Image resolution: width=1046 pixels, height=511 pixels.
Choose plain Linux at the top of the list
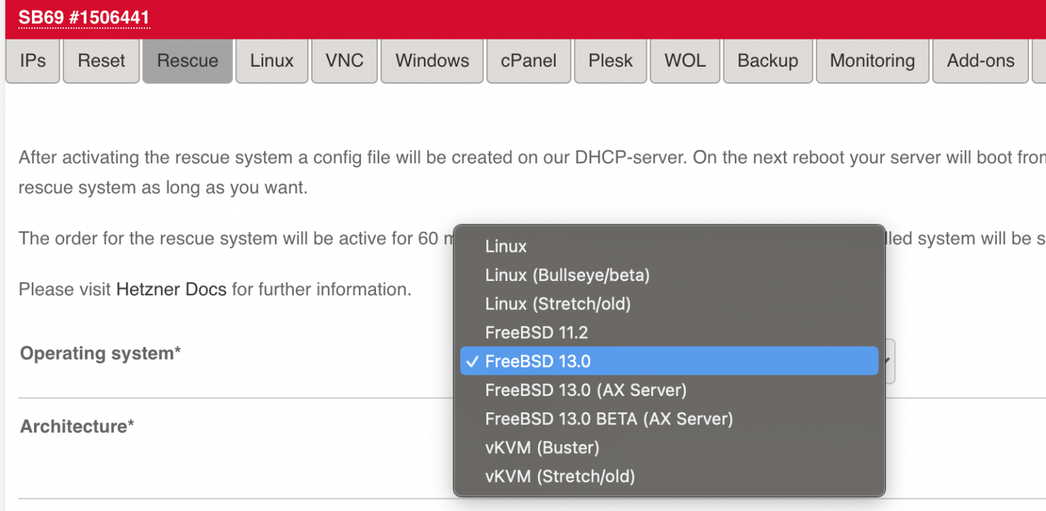pyautogui.click(x=505, y=246)
